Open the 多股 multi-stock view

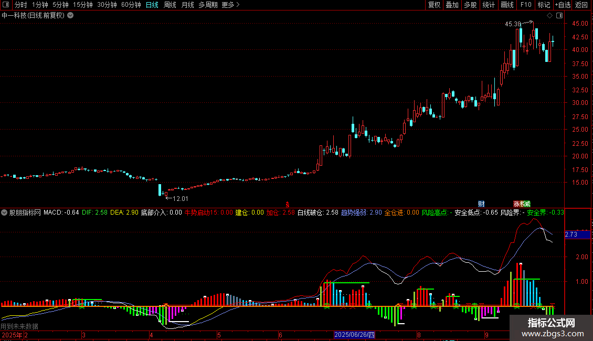click(x=470, y=5)
